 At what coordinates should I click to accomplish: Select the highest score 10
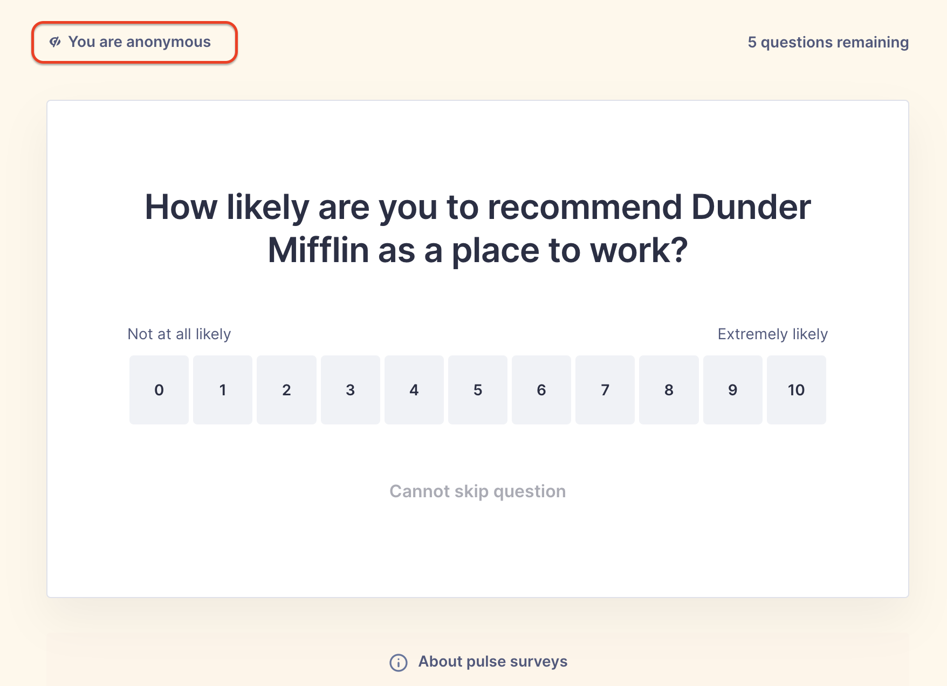click(x=797, y=390)
